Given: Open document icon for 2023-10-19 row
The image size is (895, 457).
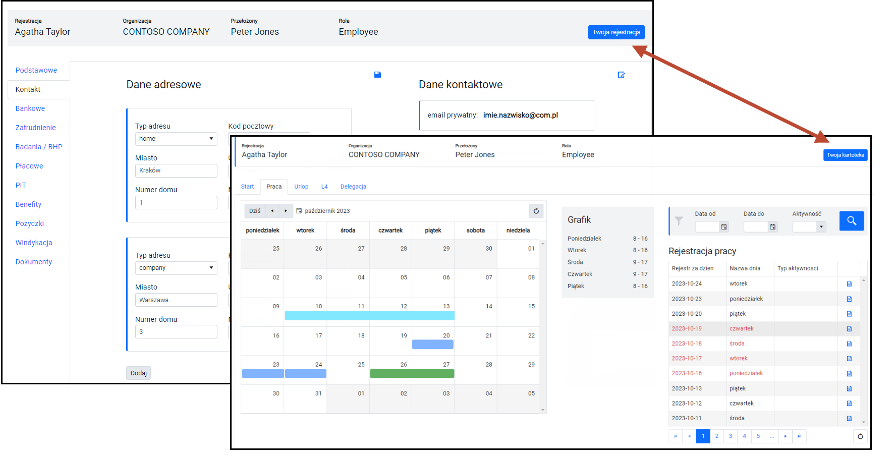Looking at the screenshot, I should pos(849,329).
